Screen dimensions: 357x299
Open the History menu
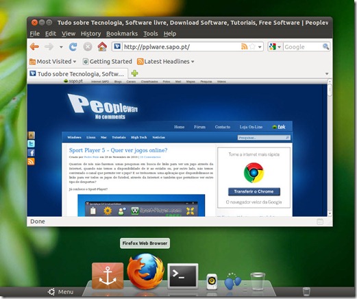pyautogui.click(x=90, y=34)
